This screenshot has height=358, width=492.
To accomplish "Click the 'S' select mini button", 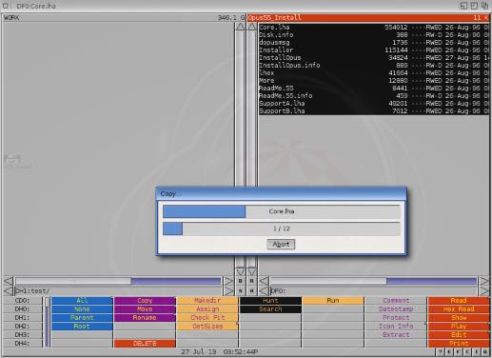I will click(240, 290).
